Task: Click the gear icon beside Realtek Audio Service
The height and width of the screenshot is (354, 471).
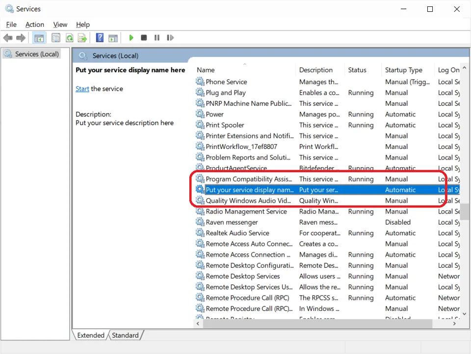Action: (200, 233)
